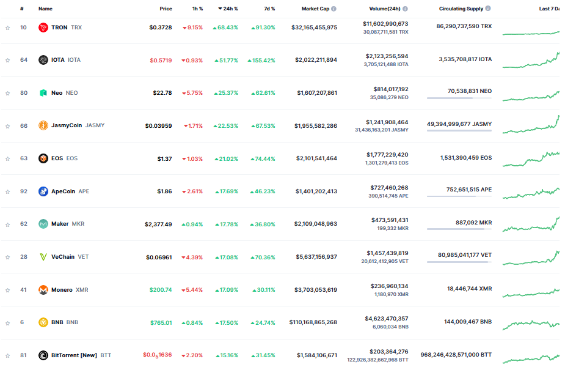Reverse the 24h % column sort order

click(x=228, y=9)
